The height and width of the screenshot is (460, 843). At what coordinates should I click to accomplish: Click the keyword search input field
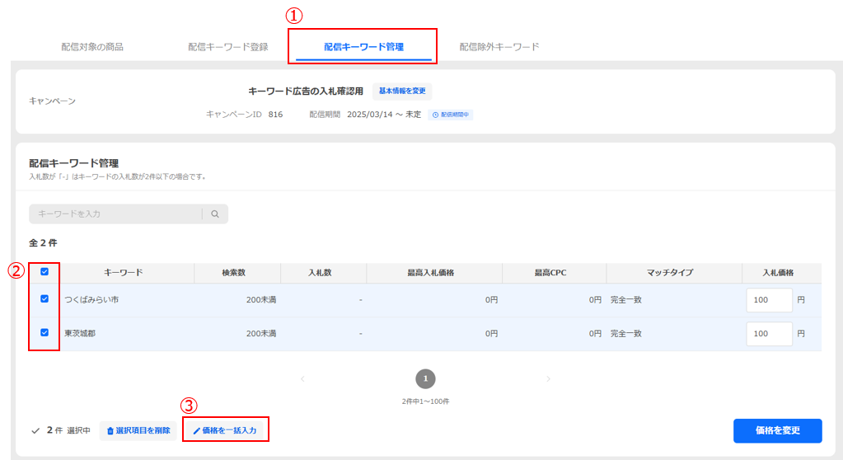click(115, 214)
